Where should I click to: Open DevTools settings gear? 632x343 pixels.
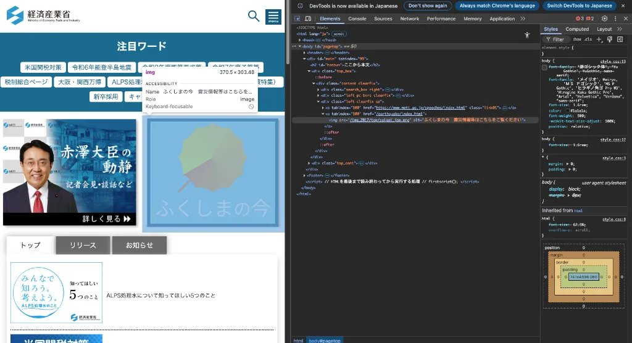[604, 19]
